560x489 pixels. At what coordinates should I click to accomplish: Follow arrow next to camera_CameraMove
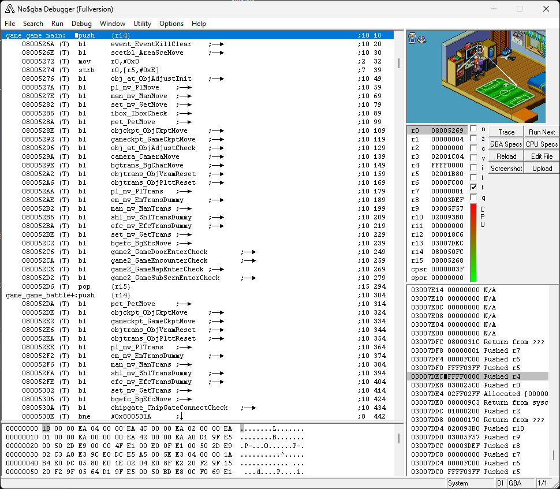click(x=216, y=157)
